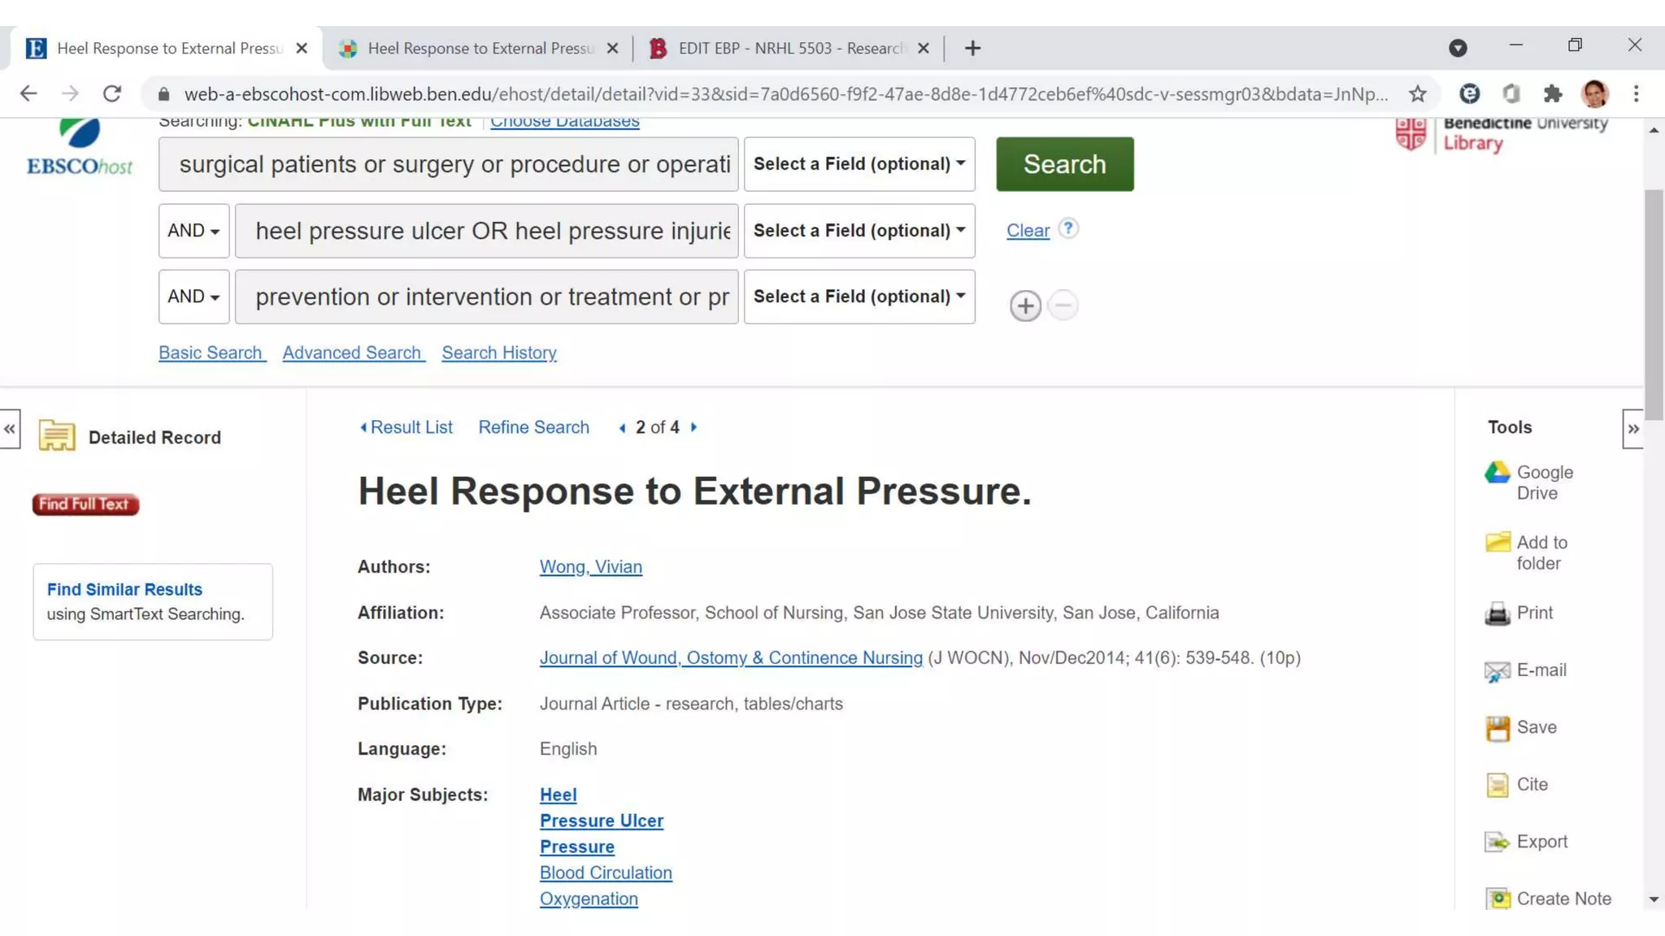
Task: Click the Add to folder icon
Action: (x=1497, y=543)
